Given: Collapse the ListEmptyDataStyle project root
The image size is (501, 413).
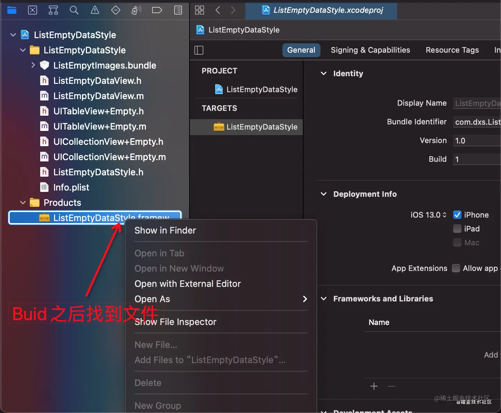Looking at the screenshot, I should (x=13, y=35).
